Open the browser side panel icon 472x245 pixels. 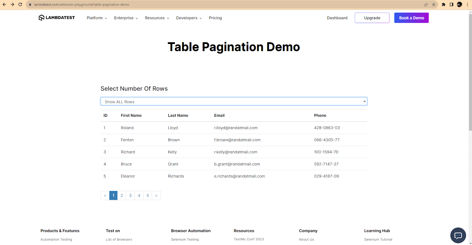click(451, 4)
